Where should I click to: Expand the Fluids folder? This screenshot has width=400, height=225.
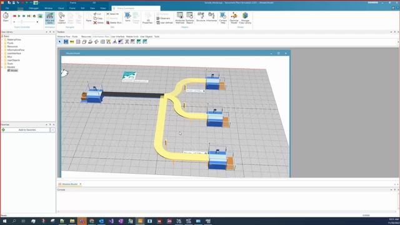coord(2,43)
